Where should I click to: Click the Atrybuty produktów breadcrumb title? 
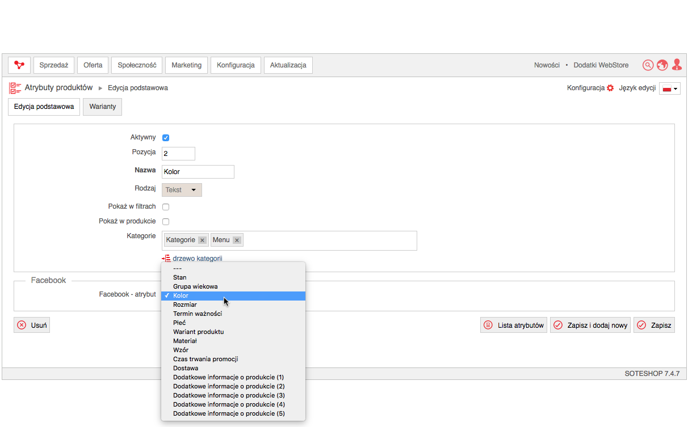pyautogui.click(x=58, y=88)
